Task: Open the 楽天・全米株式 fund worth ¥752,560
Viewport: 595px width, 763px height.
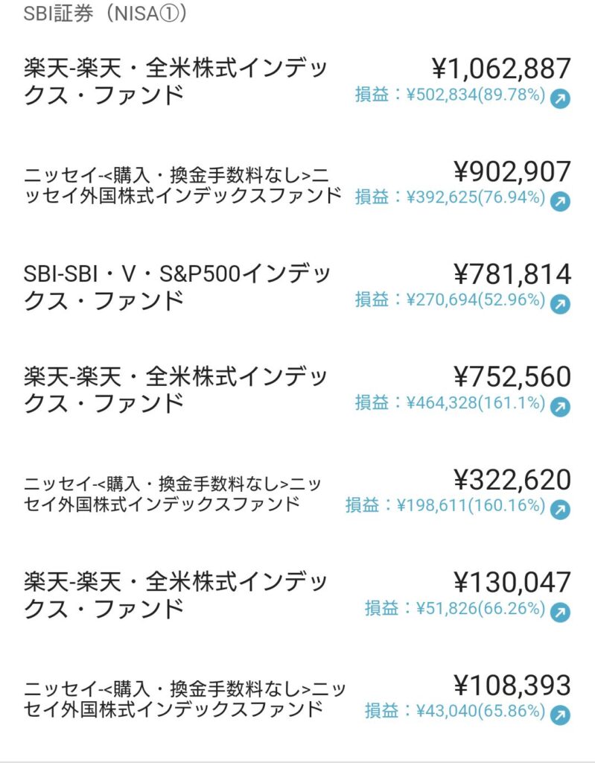Action: tap(176, 390)
